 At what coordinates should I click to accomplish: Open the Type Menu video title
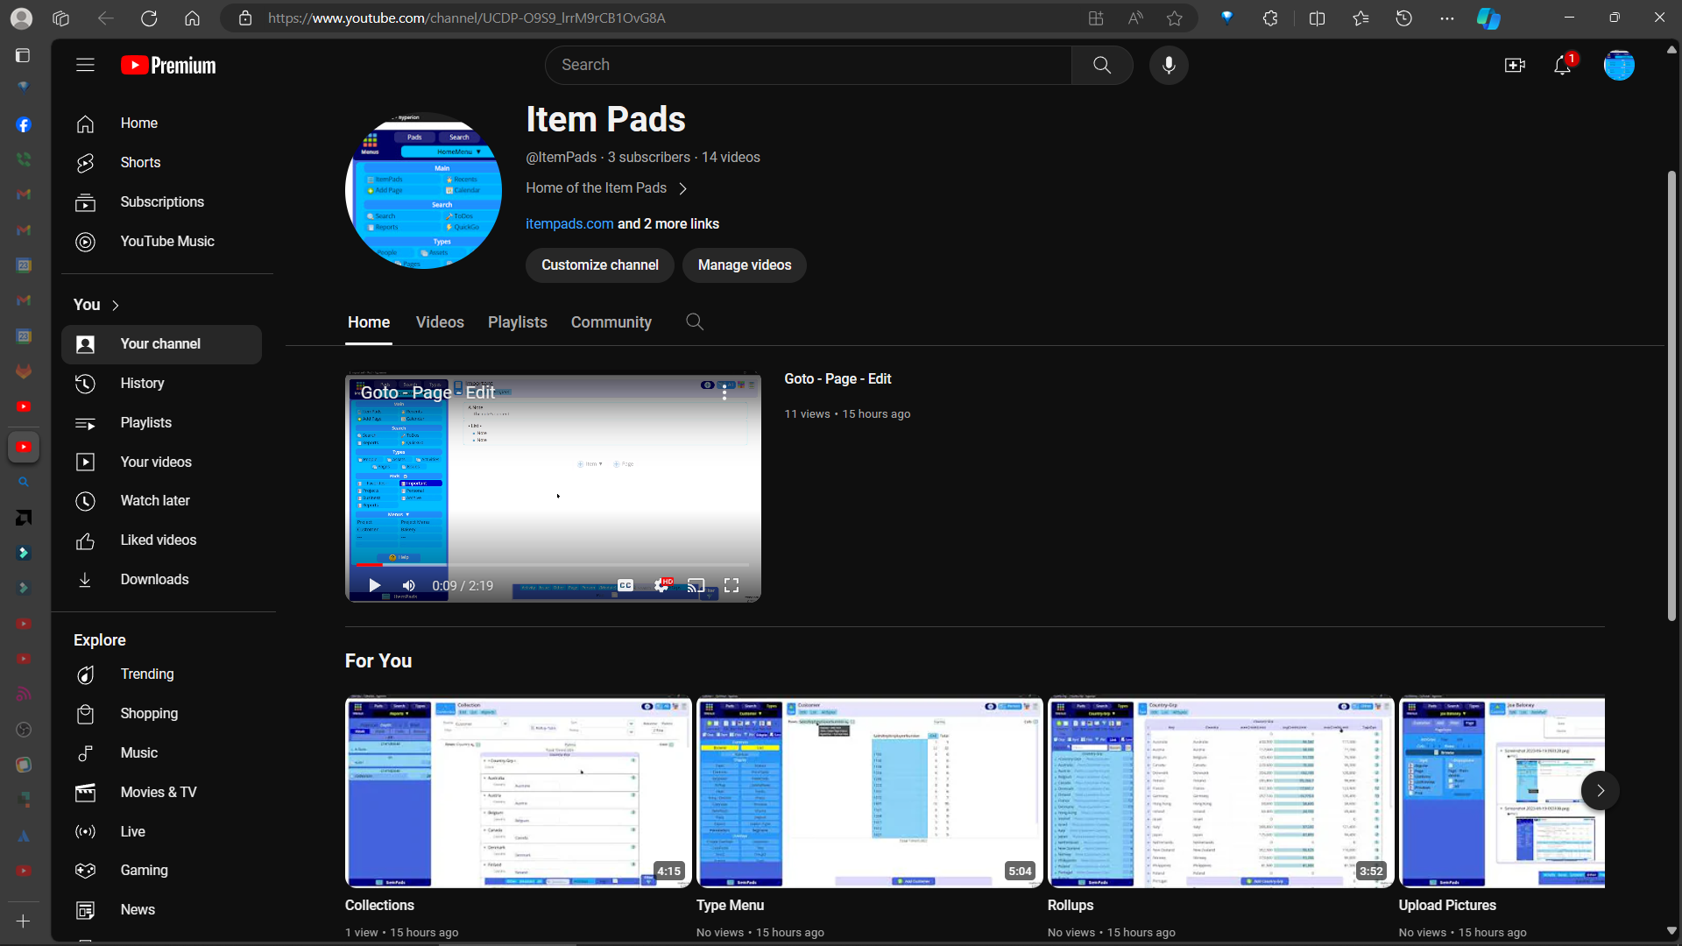pyautogui.click(x=730, y=906)
